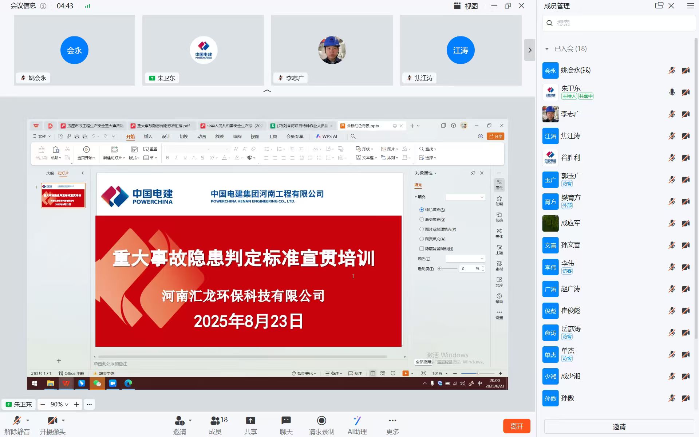
Task: Click 新建幻灯片 new slide icon
Action: 114,149
